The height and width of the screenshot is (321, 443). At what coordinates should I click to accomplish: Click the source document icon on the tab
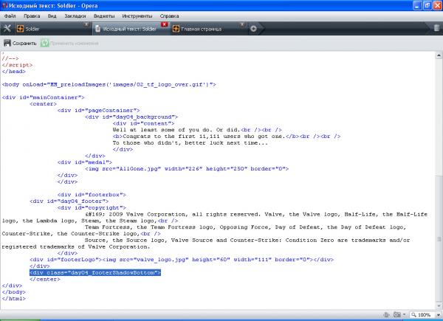tap(97, 29)
